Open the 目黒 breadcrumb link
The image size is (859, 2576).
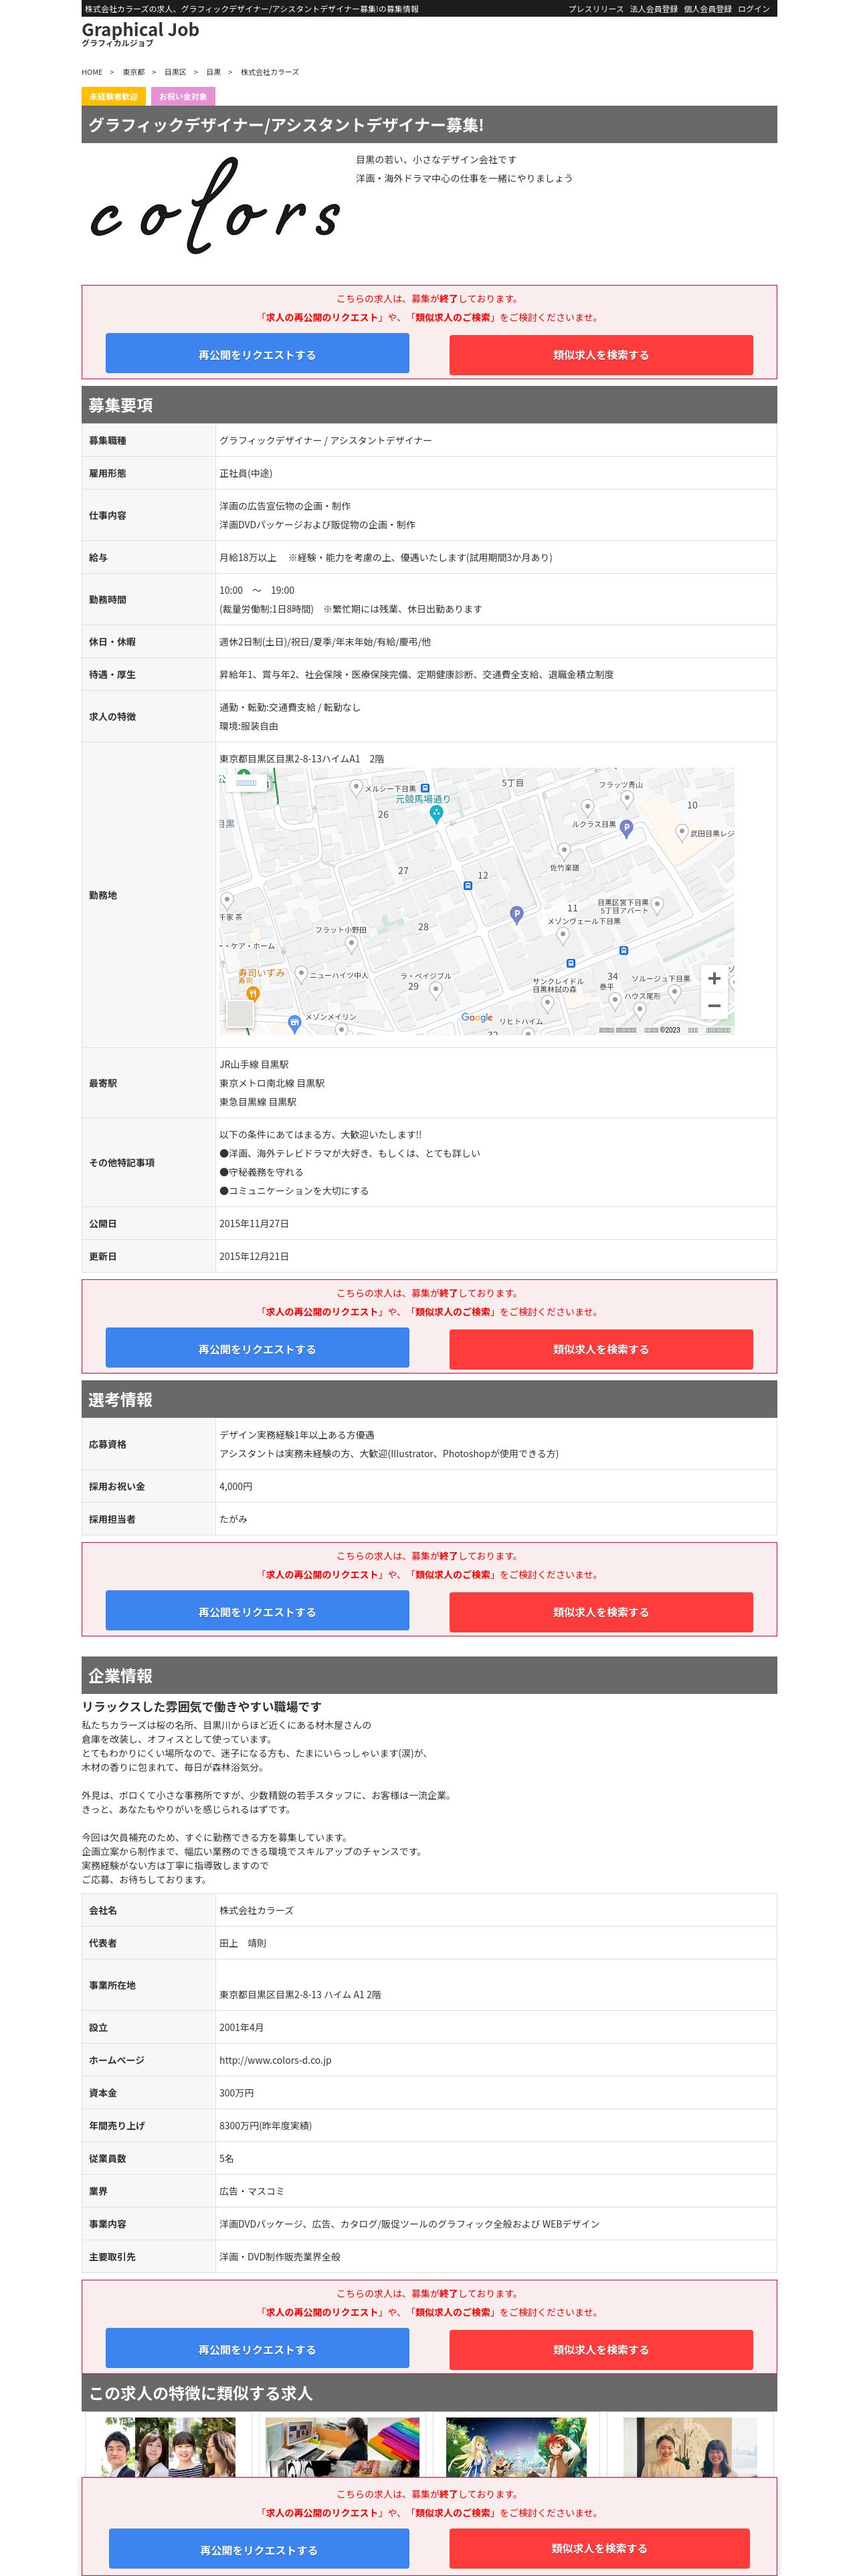pos(213,72)
